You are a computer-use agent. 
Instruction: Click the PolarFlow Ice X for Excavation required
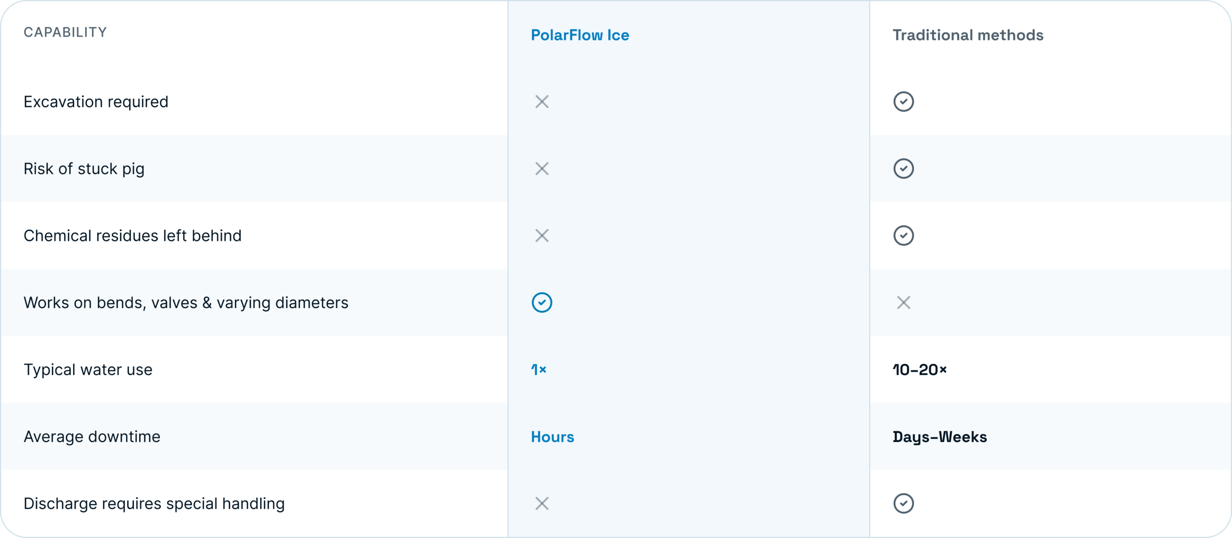pyautogui.click(x=542, y=102)
